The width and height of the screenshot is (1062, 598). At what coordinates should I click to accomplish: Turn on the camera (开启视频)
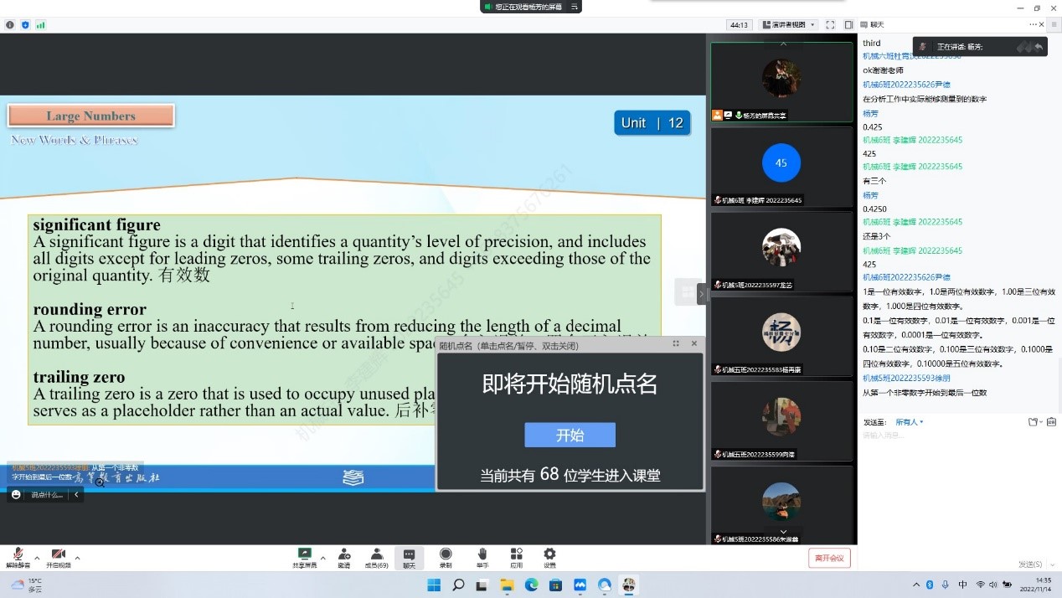59,558
